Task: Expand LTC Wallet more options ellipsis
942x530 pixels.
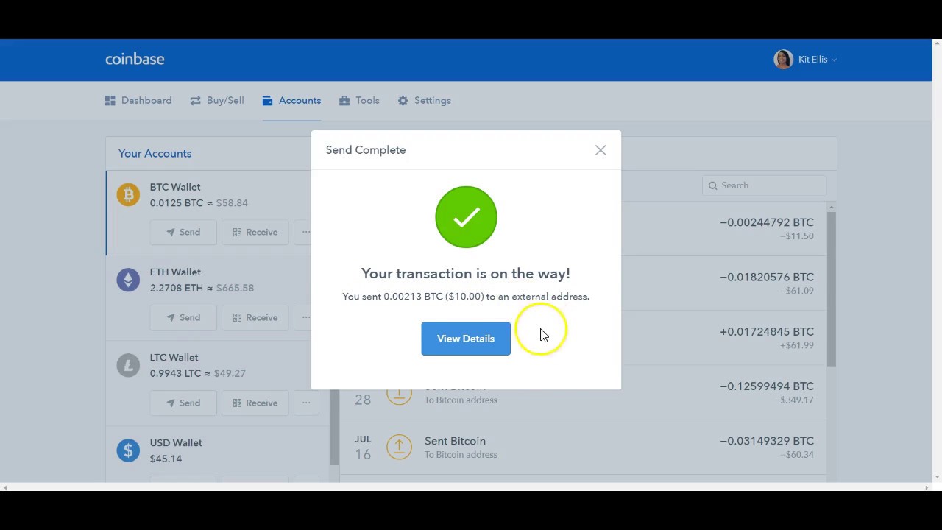Action: click(305, 403)
